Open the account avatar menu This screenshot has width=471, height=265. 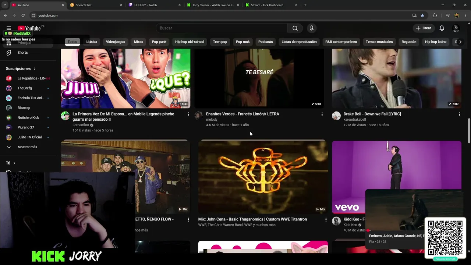pyautogui.click(x=456, y=28)
